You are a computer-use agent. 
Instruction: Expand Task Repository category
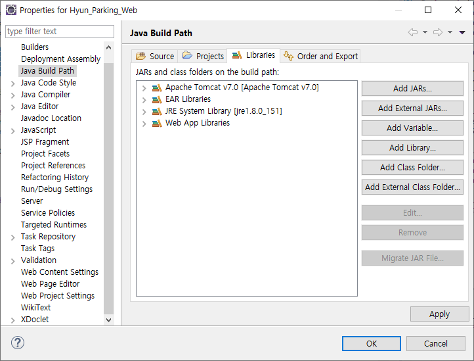[x=12, y=237]
